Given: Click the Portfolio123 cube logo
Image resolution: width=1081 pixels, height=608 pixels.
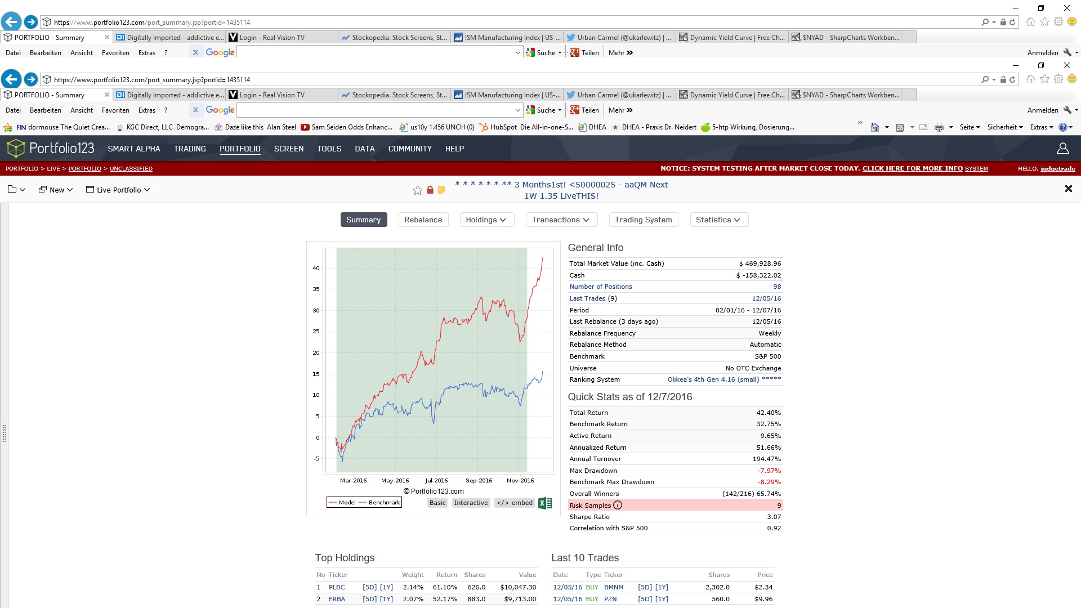Looking at the screenshot, I should click(x=16, y=149).
